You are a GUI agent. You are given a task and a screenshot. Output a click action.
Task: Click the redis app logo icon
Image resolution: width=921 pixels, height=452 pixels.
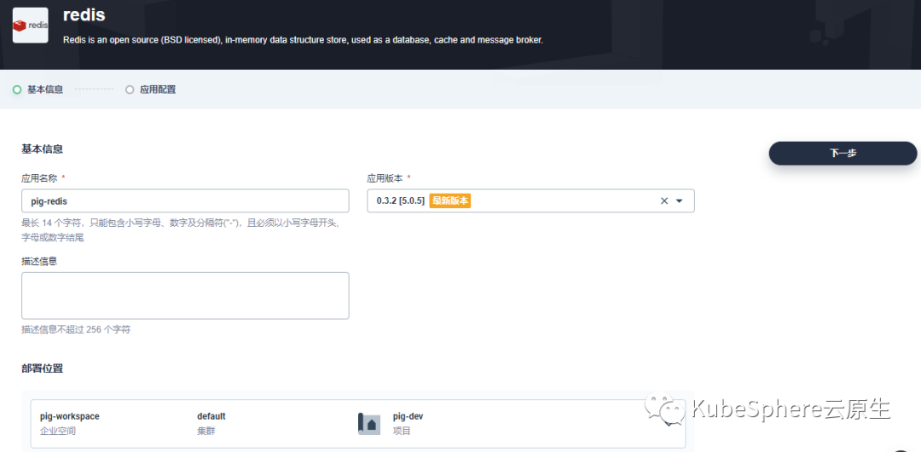pyautogui.click(x=31, y=26)
